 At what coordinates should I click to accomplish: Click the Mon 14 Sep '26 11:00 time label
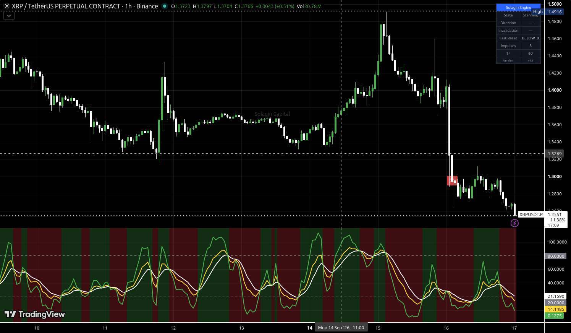pos(341,328)
